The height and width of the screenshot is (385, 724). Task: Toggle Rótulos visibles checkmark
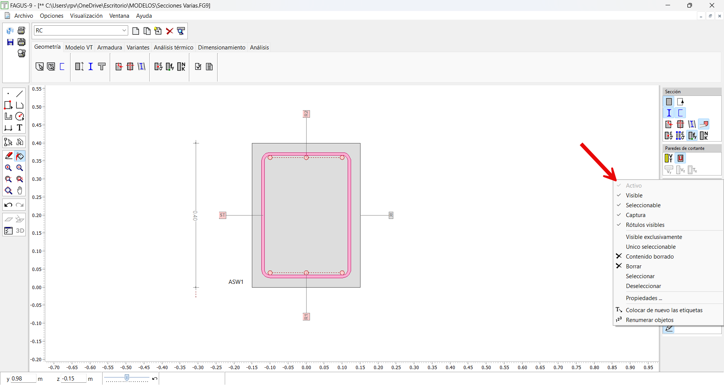pyautogui.click(x=645, y=225)
